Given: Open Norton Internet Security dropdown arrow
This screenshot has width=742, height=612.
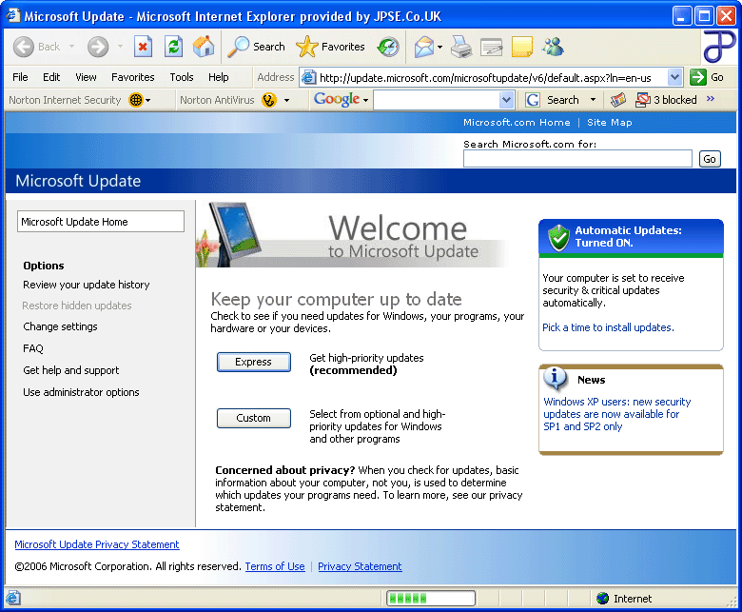Looking at the screenshot, I should (148, 100).
